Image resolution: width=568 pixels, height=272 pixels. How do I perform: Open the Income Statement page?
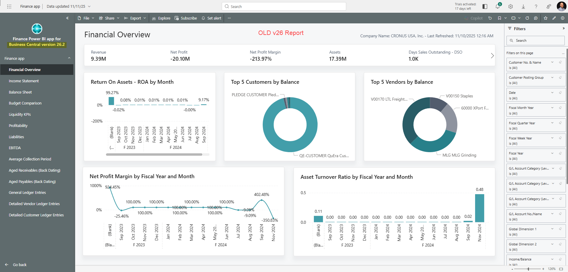click(24, 81)
